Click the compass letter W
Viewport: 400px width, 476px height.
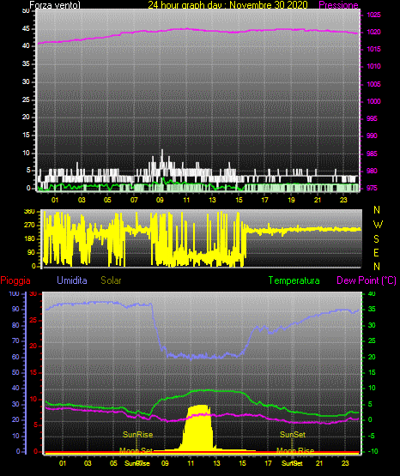click(x=378, y=225)
